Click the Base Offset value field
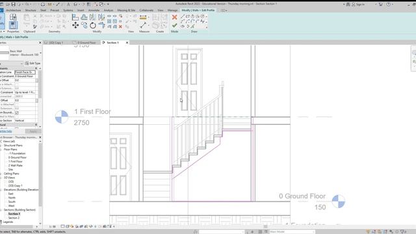 (25, 80)
